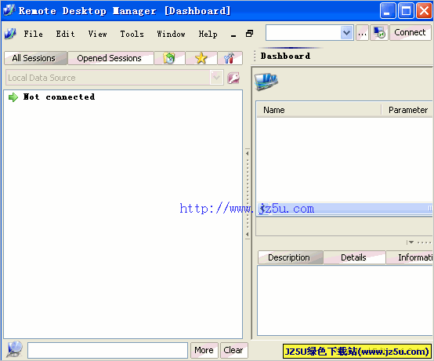Click the data source key icon
434x361 pixels.
[x=233, y=78]
